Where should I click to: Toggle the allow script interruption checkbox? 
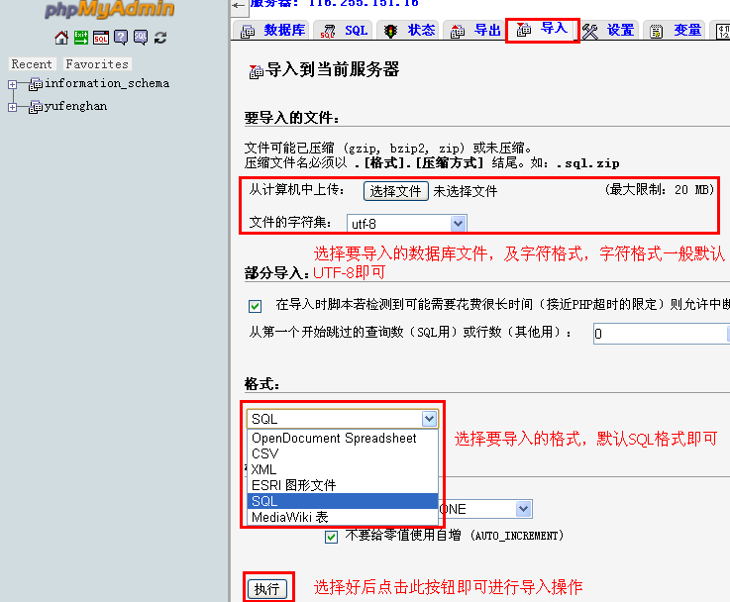pos(256,305)
